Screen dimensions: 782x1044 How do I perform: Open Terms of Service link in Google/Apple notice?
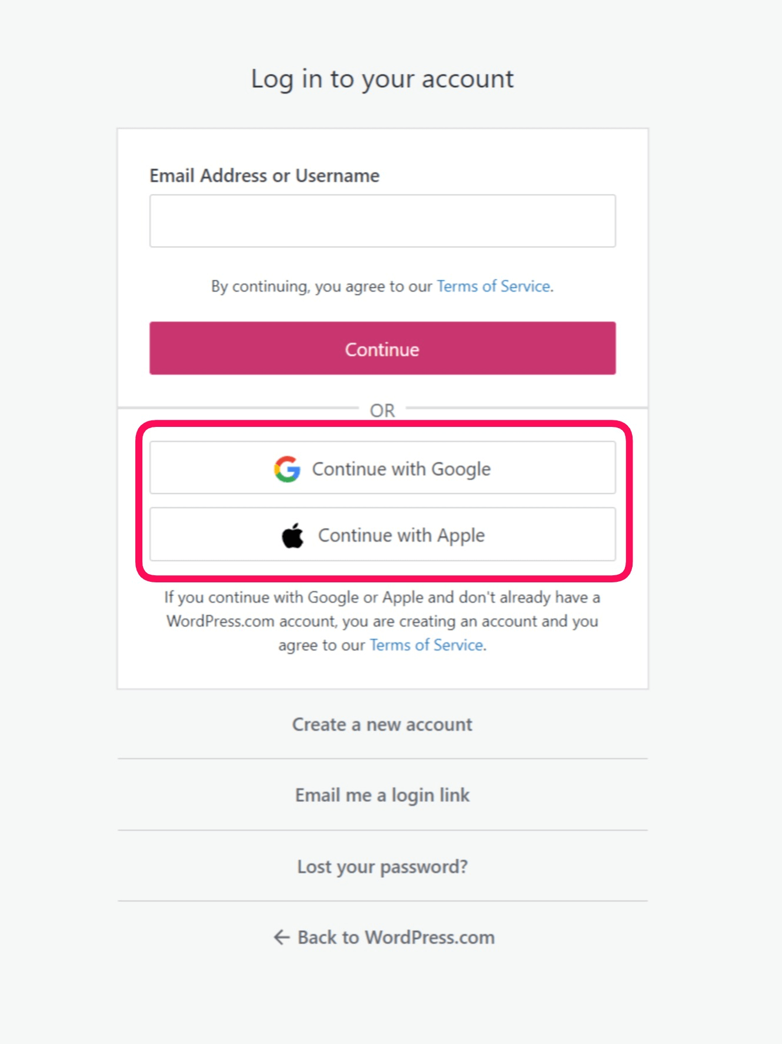tap(426, 645)
